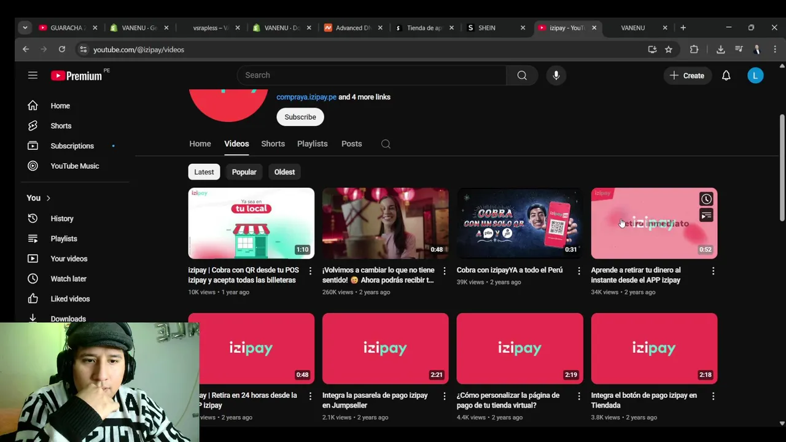Open options for 'Integra la pasarela' video

point(445,397)
